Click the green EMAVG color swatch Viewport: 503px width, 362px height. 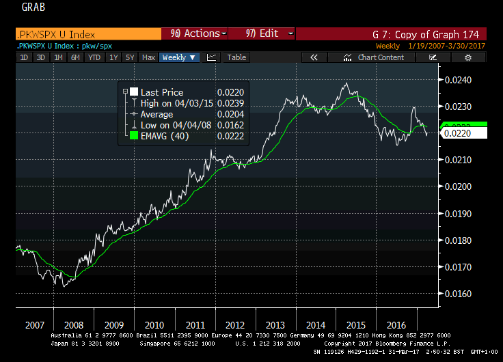click(134, 137)
